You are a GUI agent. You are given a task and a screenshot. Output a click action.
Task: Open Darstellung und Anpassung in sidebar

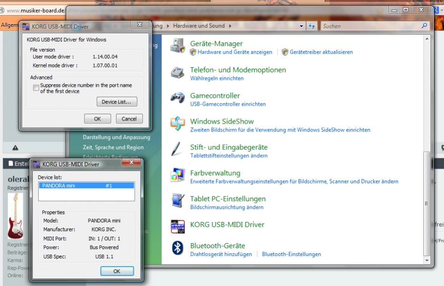(x=116, y=137)
